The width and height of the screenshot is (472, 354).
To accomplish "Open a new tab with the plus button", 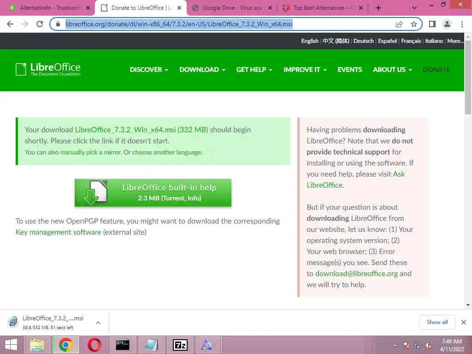I will pos(378,8).
